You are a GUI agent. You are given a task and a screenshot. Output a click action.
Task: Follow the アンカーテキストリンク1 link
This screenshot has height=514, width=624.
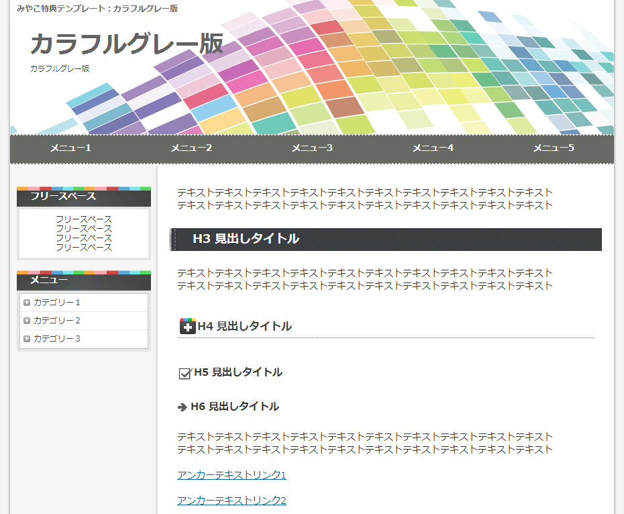231,475
